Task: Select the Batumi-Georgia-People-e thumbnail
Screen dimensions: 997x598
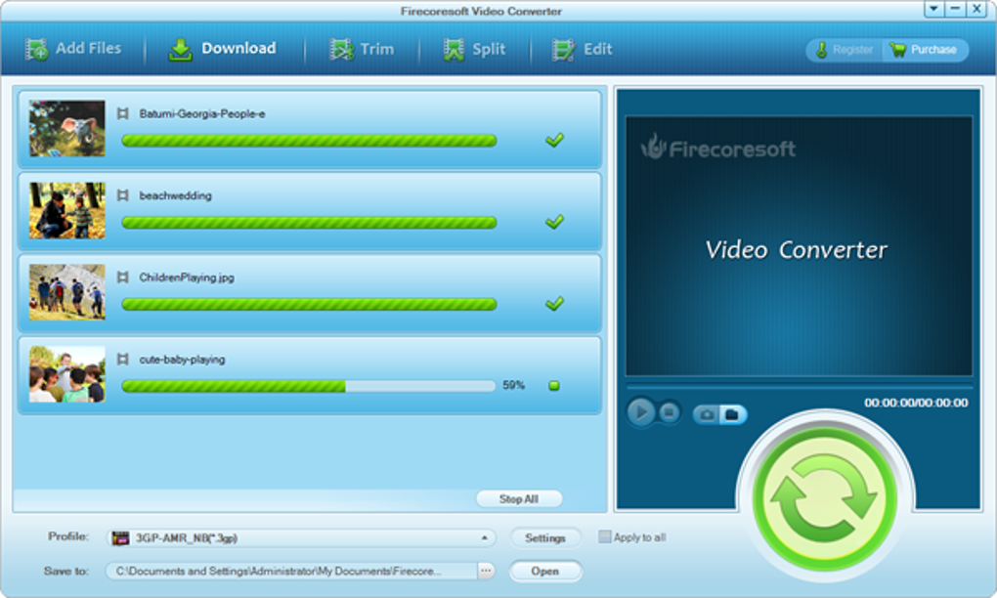Action: pos(66,128)
